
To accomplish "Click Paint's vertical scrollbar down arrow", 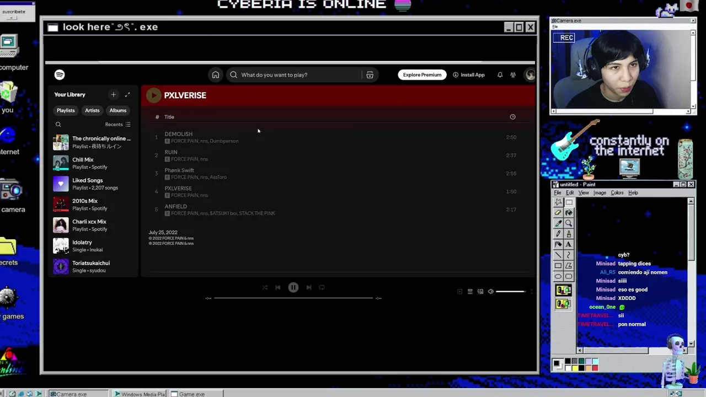I will pyautogui.click(x=691, y=344).
